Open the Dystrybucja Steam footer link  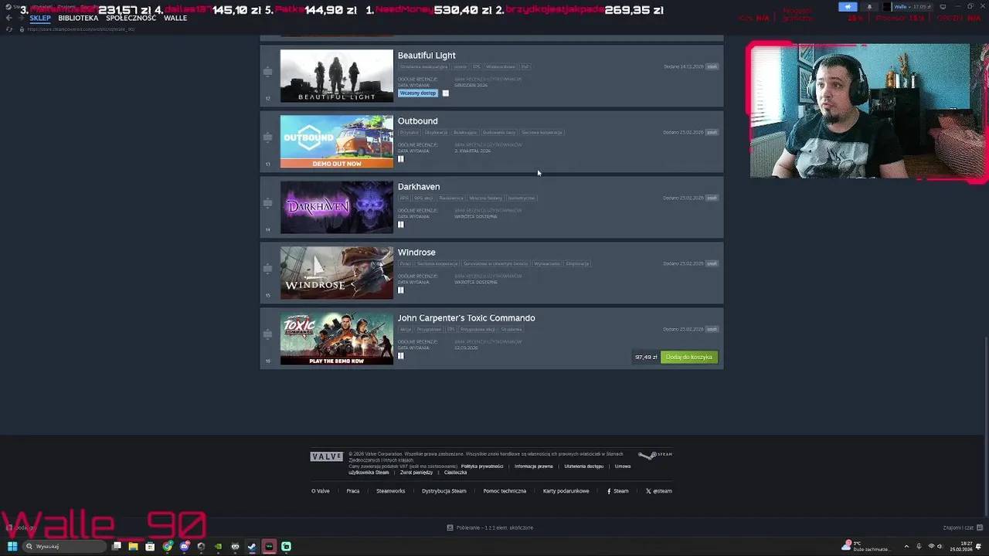coord(444,491)
